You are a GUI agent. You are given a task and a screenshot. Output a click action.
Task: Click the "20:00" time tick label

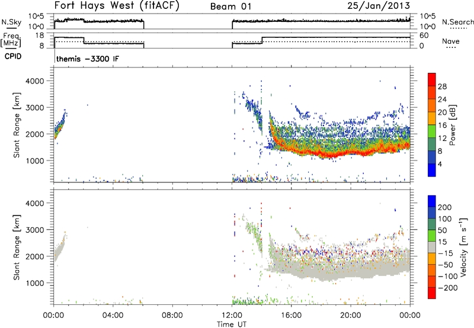(x=351, y=316)
